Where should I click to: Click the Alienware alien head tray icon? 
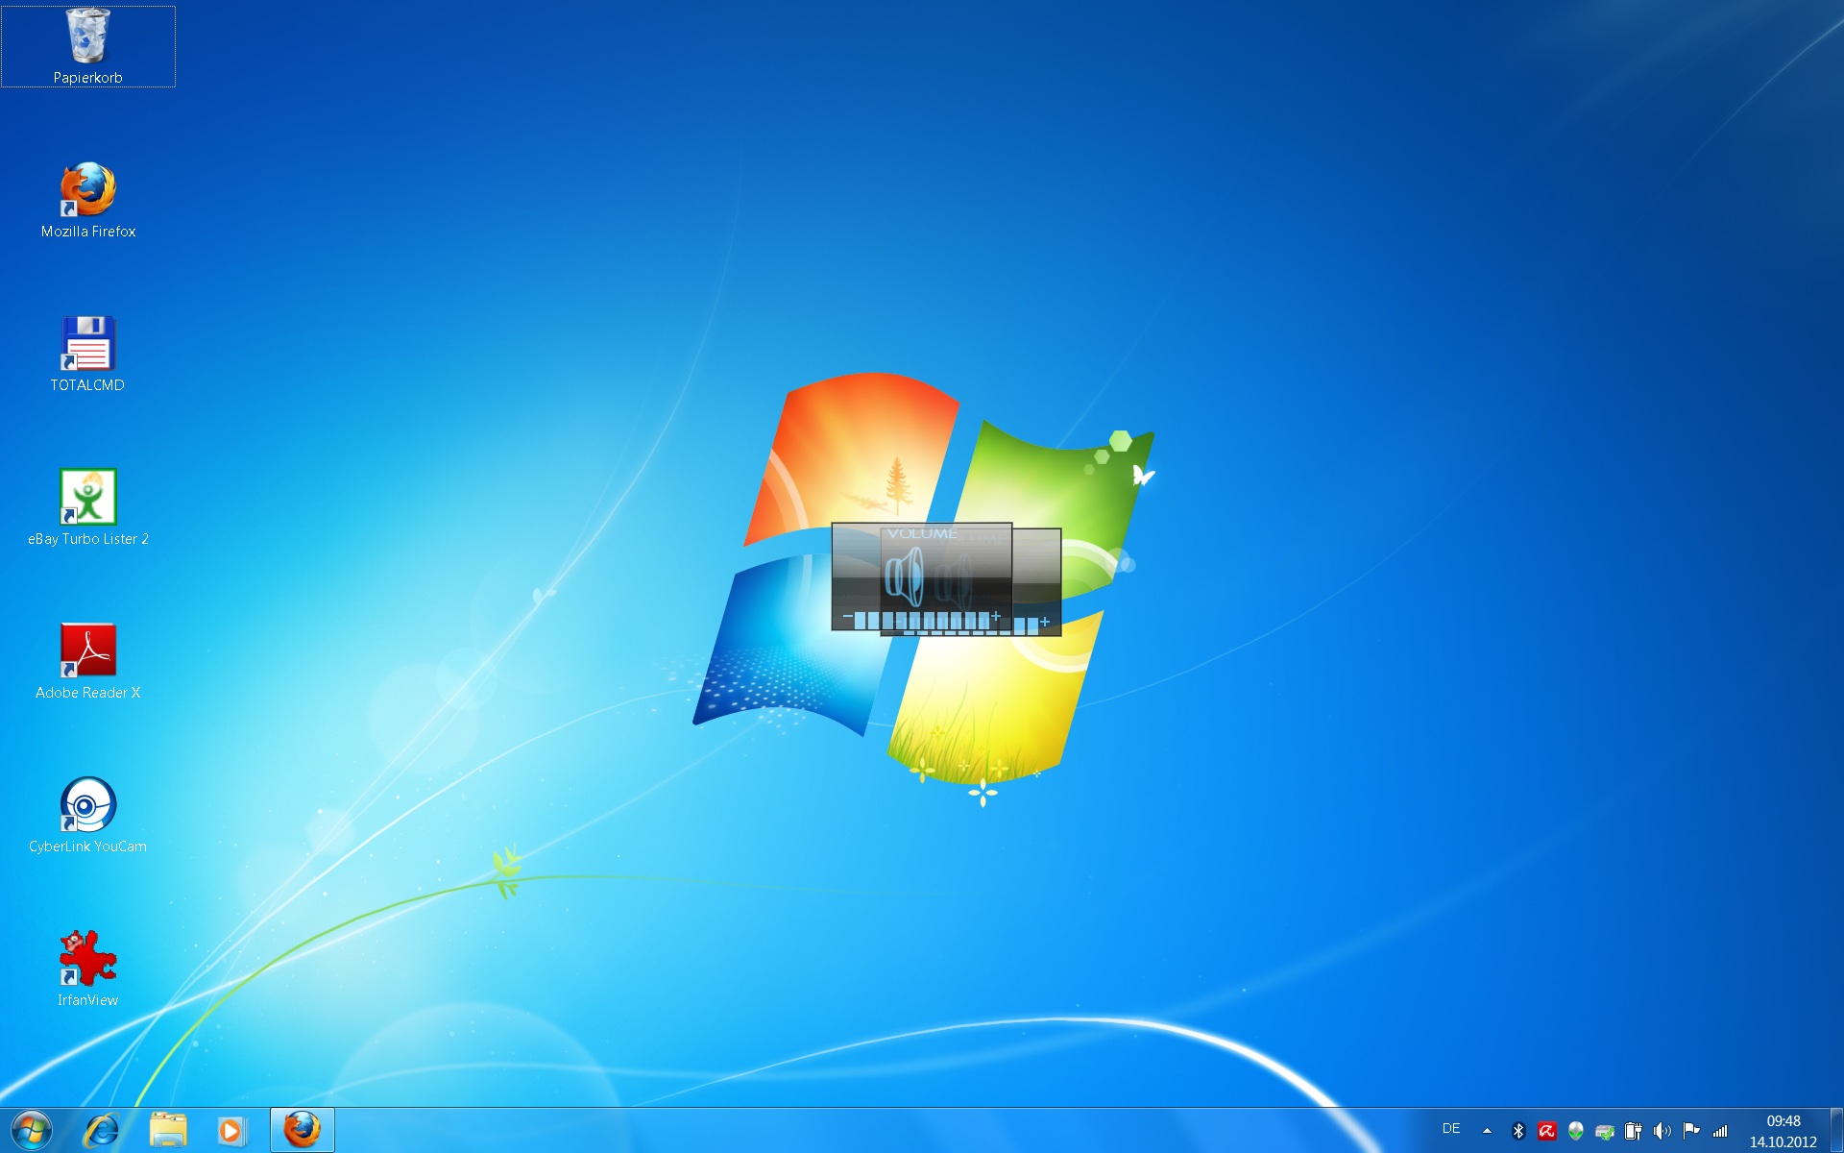pyautogui.click(x=1575, y=1131)
